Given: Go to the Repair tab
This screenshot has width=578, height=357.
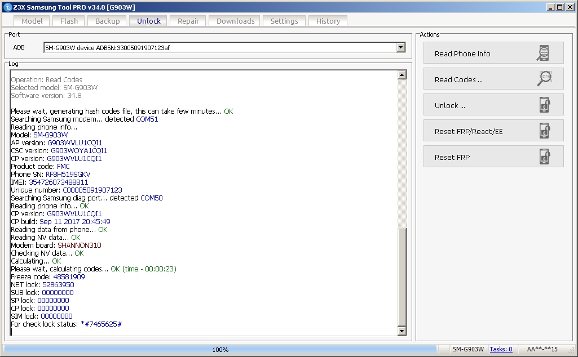Looking at the screenshot, I should click(188, 21).
